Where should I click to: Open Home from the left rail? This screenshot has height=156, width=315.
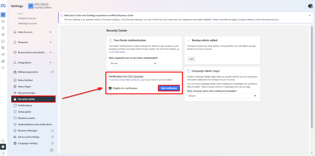tap(3, 21)
